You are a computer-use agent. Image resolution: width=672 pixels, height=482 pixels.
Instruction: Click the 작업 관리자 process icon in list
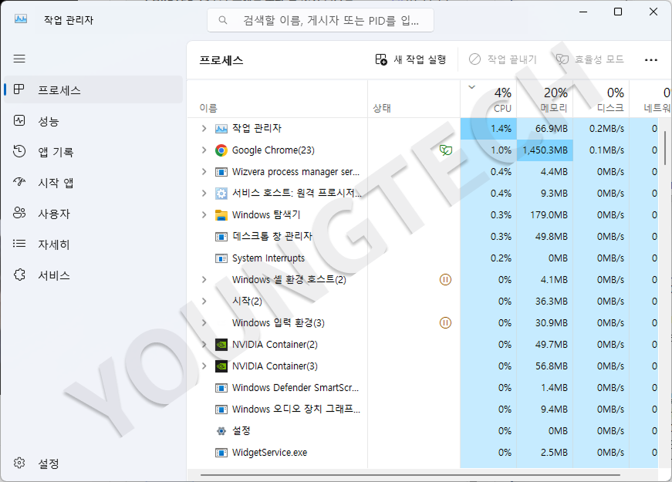(x=221, y=129)
